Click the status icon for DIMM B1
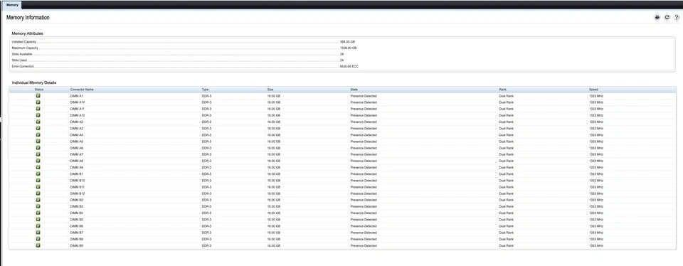 (38, 174)
